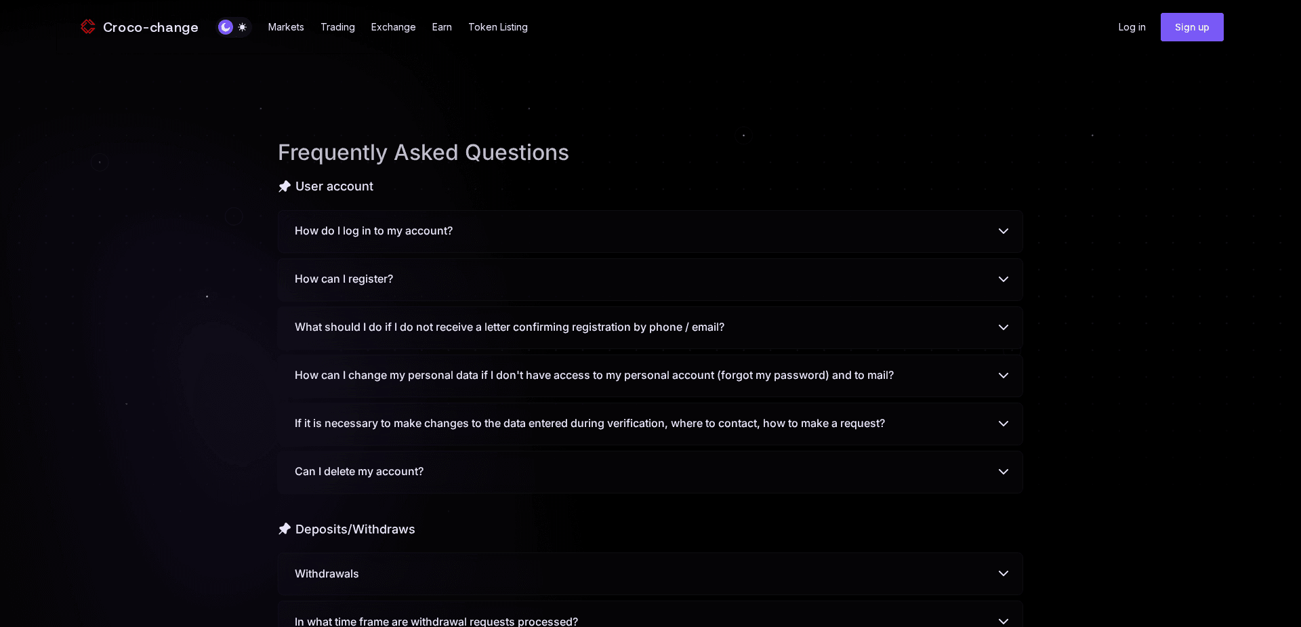1301x627 pixels.
Task: Click the pin icon beside Deposits/Withdraws
Action: click(x=285, y=529)
